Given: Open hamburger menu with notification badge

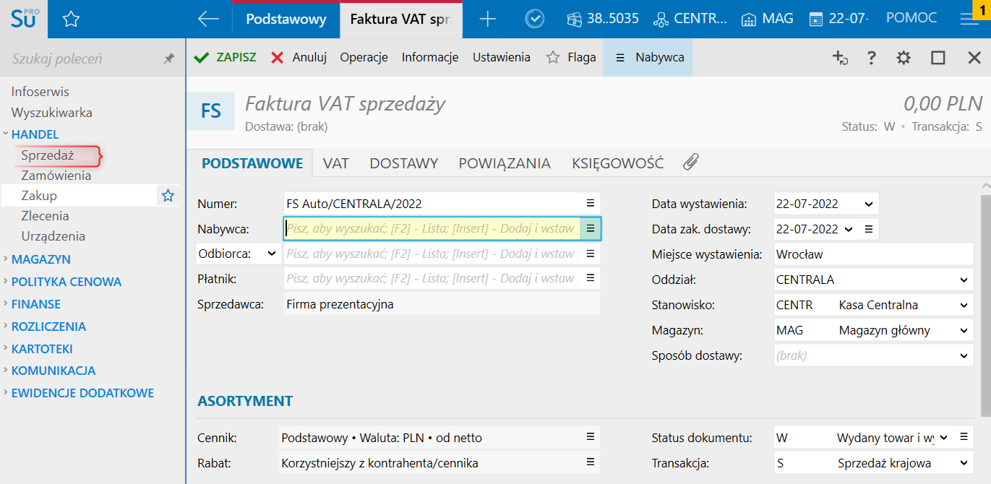Looking at the screenshot, I should pos(971,19).
